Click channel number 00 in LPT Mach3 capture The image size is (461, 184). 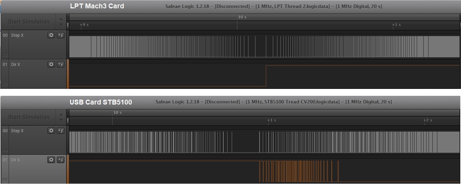(x=5, y=35)
